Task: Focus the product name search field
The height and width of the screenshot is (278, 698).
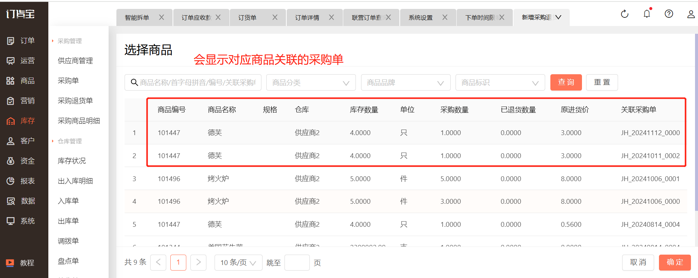Action: pyautogui.click(x=197, y=82)
